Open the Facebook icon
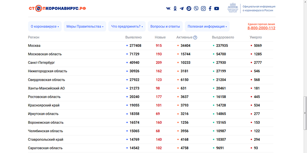 210,8
